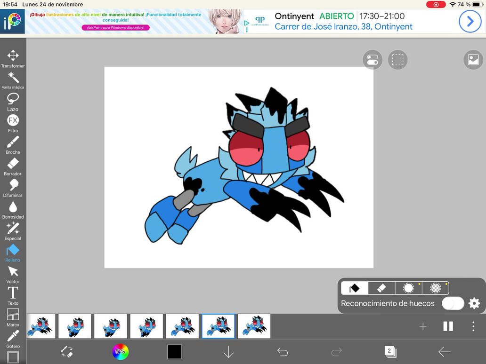Select the Relleno fill tool
The image size is (486, 364).
pos(13,253)
